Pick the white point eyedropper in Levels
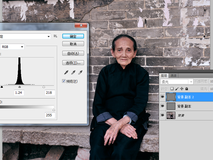The image size is (213, 160). [x=80, y=72]
